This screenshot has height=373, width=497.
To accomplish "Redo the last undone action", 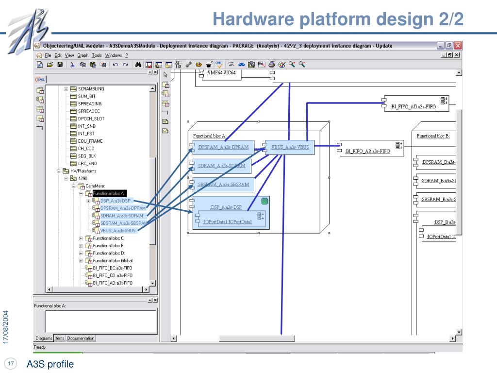I will tap(126, 65).
